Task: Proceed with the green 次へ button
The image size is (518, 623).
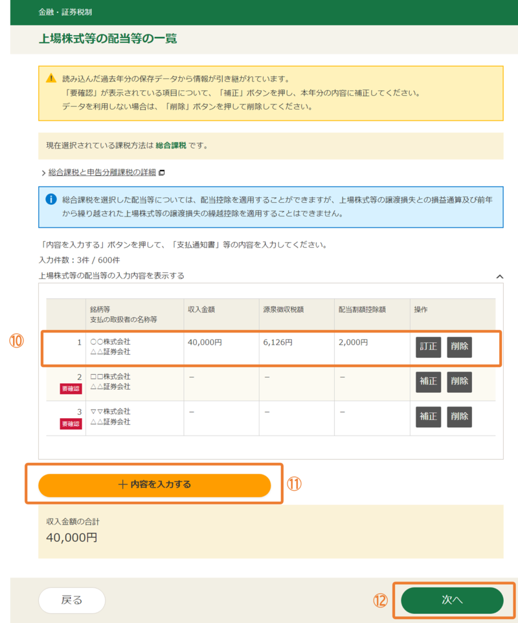Action: tap(452, 600)
